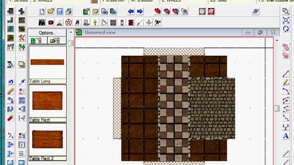The width and height of the screenshot is (294, 165).
Task: Click the crossed hammer tools icon
Action: [x=22, y=38]
